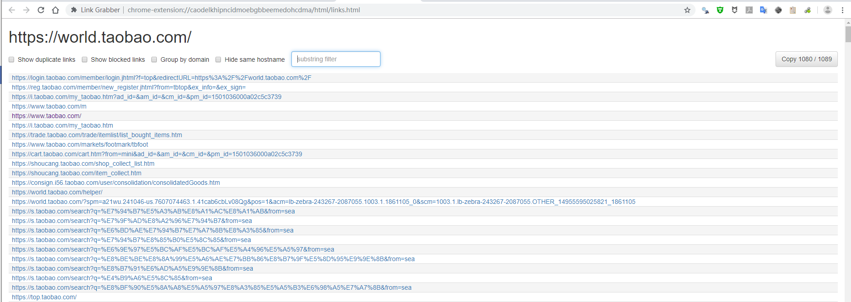851x302 pixels.
Task: Open the McAfee shield extension icon
Action: (x=735, y=10)
